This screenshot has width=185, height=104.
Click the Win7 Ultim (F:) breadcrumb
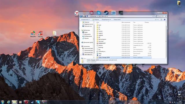[x=102, y=16]
